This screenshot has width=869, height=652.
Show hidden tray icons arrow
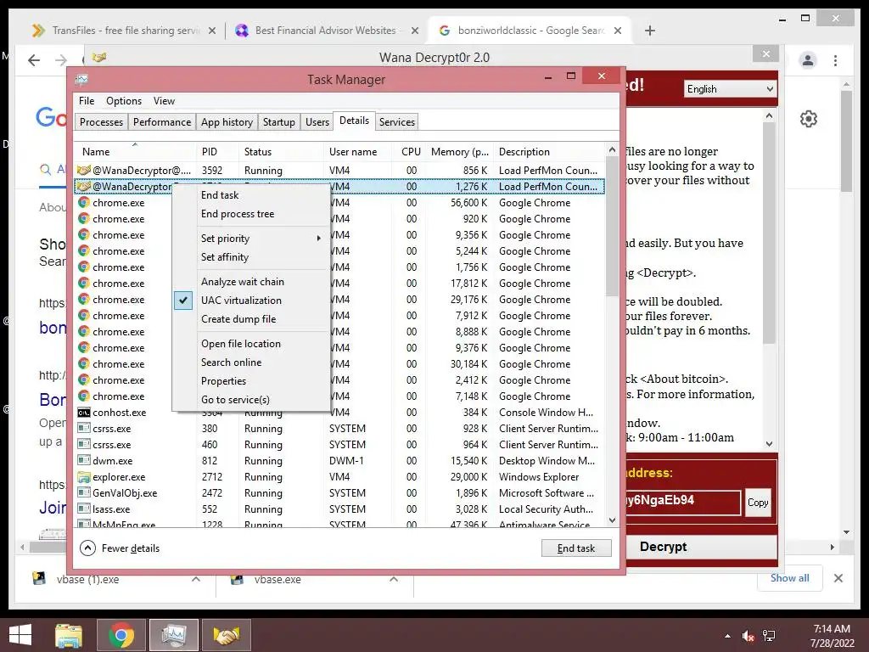727,636
